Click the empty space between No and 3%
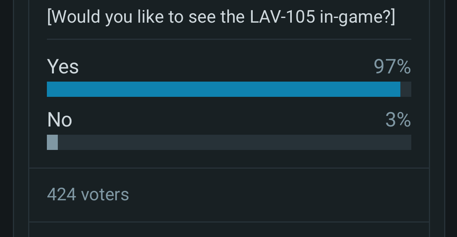457x237 pixels. click(227, 120)
